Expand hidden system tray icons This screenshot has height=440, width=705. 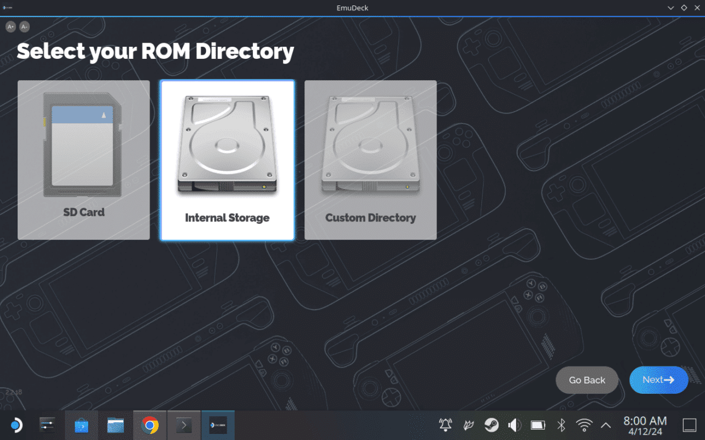coord(606,425)
